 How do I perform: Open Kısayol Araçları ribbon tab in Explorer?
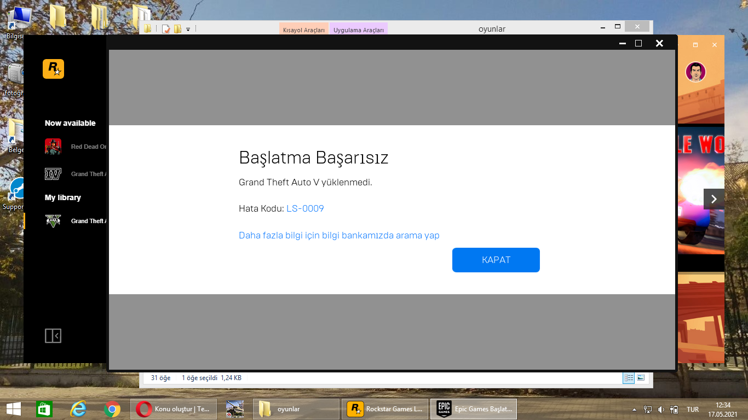point(304,30)
